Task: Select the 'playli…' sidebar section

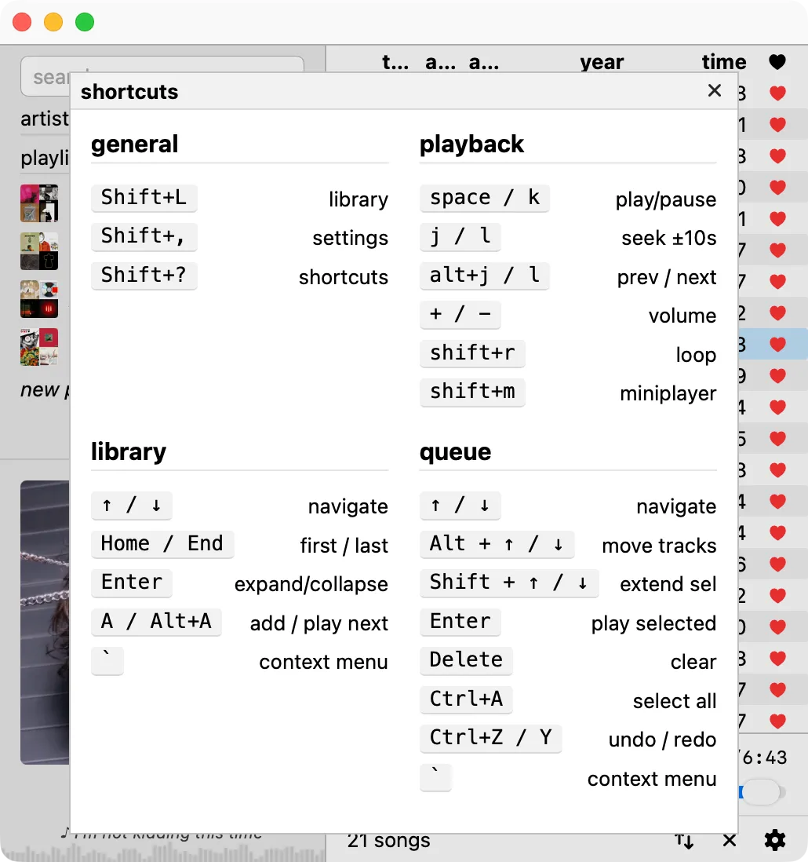Action: coord(45,158)
